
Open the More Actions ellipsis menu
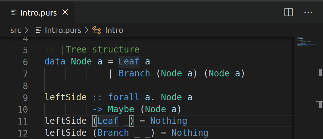tap(308, 13)
